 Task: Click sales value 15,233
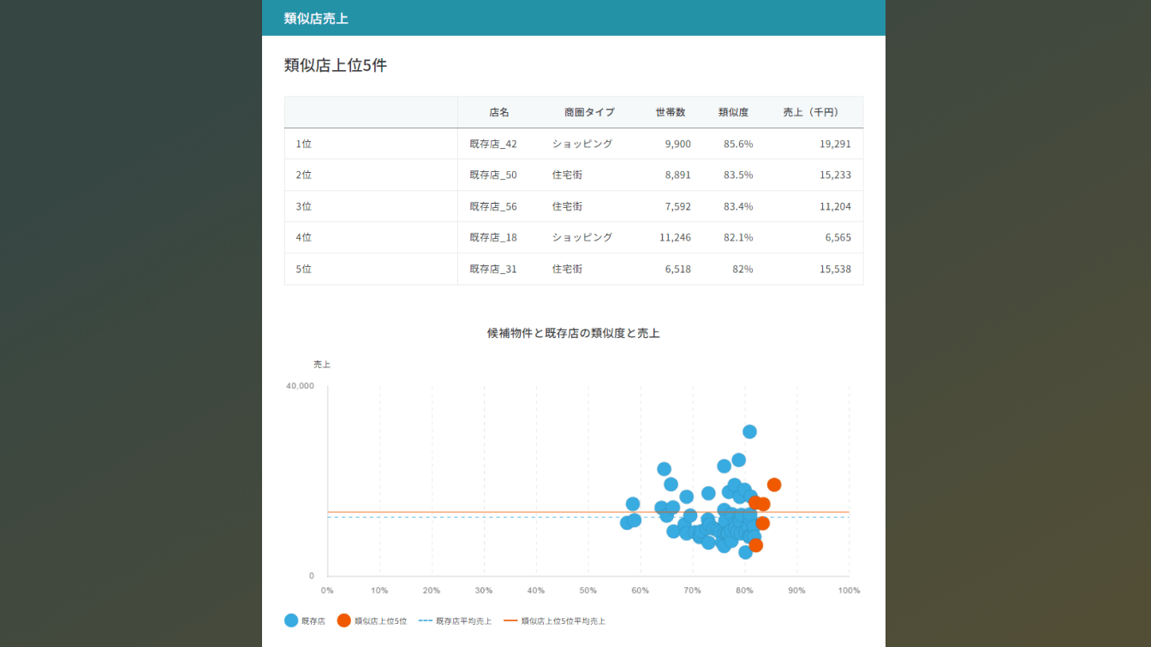click(835, 175)
